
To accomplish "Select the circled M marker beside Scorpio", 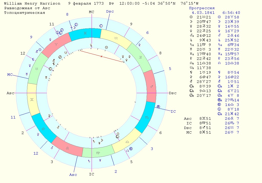I will coord(158,107).
